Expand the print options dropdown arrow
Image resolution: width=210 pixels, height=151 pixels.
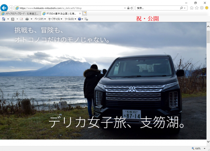(x=32, y=19)
